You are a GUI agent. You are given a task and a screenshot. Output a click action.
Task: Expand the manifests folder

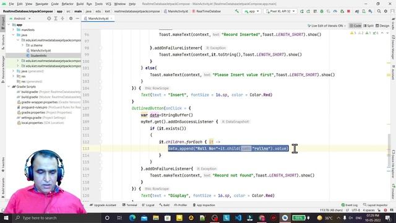(x=14, y=30)
